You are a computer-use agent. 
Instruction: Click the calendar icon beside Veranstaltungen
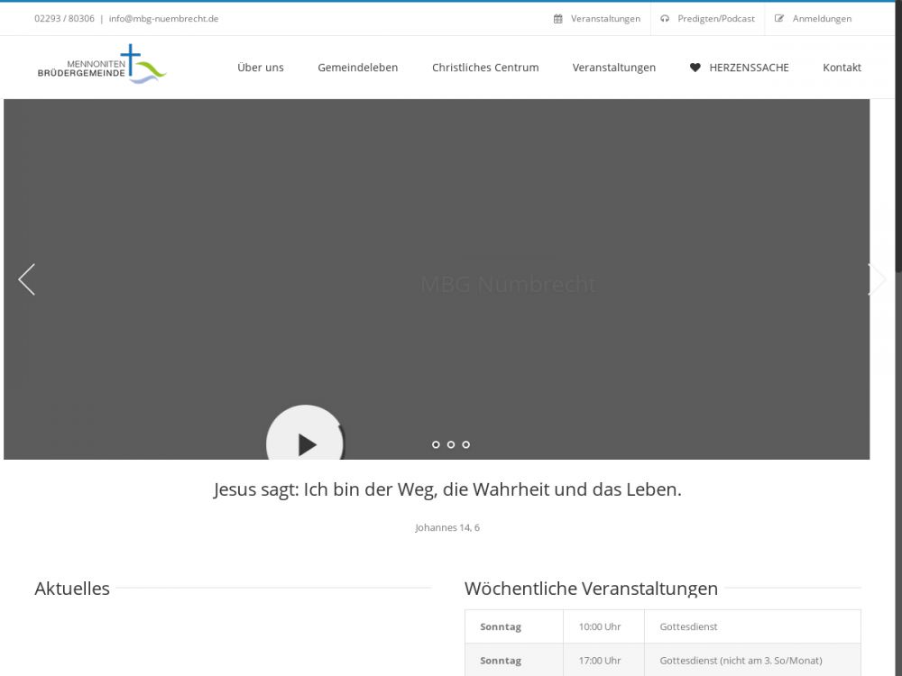click(x=558, y=19)
